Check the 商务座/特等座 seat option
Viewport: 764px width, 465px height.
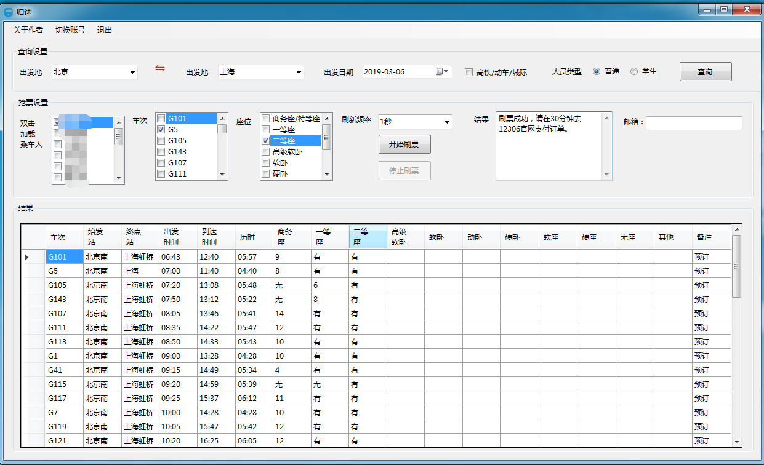[265, 118]
